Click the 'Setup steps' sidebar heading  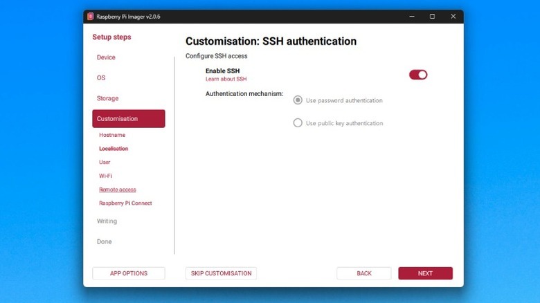[111, 37]
